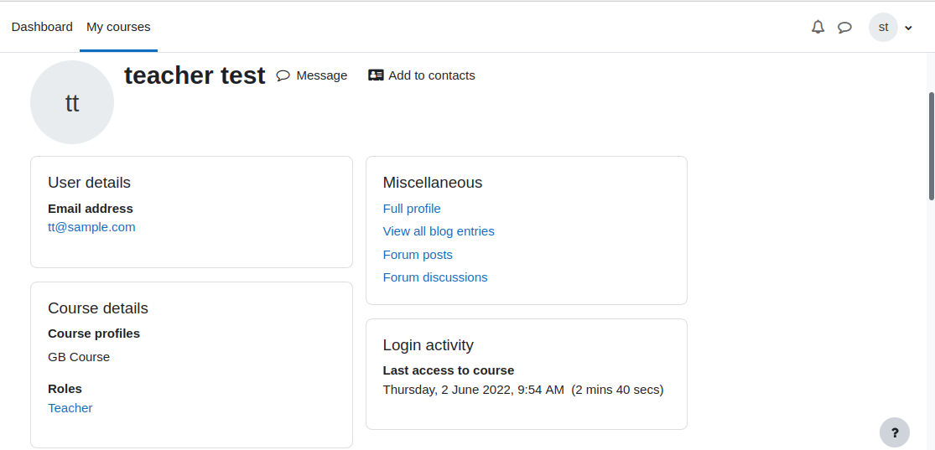Open the notifications bell icon
This screenshot has height=450, width=935.
(818, 27)
